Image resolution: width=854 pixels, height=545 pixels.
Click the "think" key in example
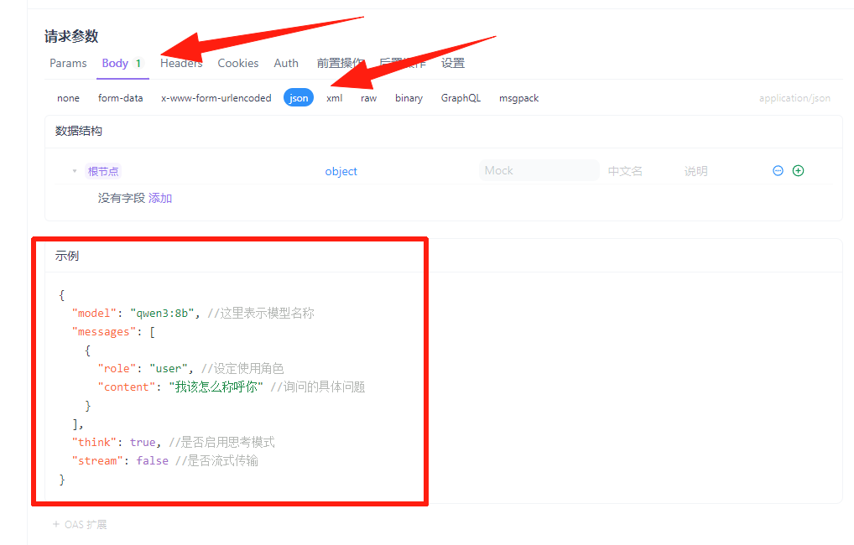pos(94,442)
